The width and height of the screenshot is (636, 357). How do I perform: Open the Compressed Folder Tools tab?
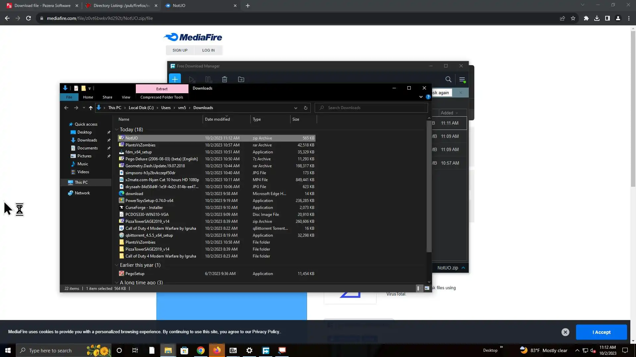pyautogui.click(x=162, y=97)
